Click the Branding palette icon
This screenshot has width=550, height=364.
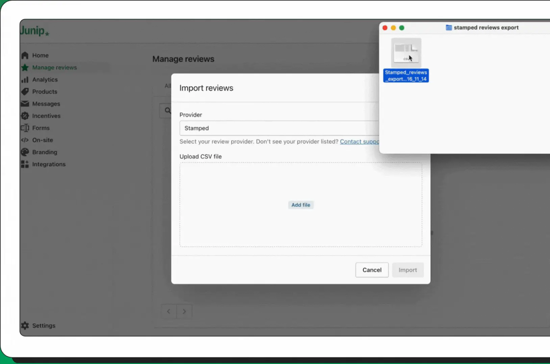click(x=25, y=152)
